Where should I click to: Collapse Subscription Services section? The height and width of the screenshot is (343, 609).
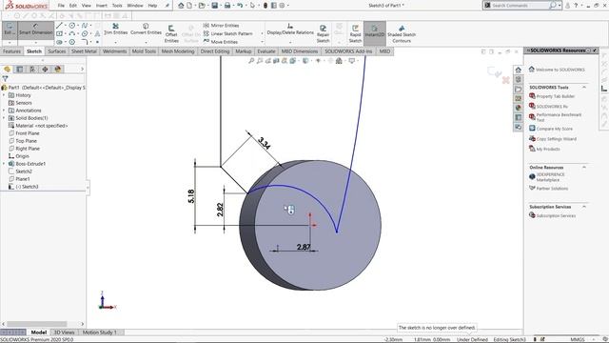(x=583, y=207)
